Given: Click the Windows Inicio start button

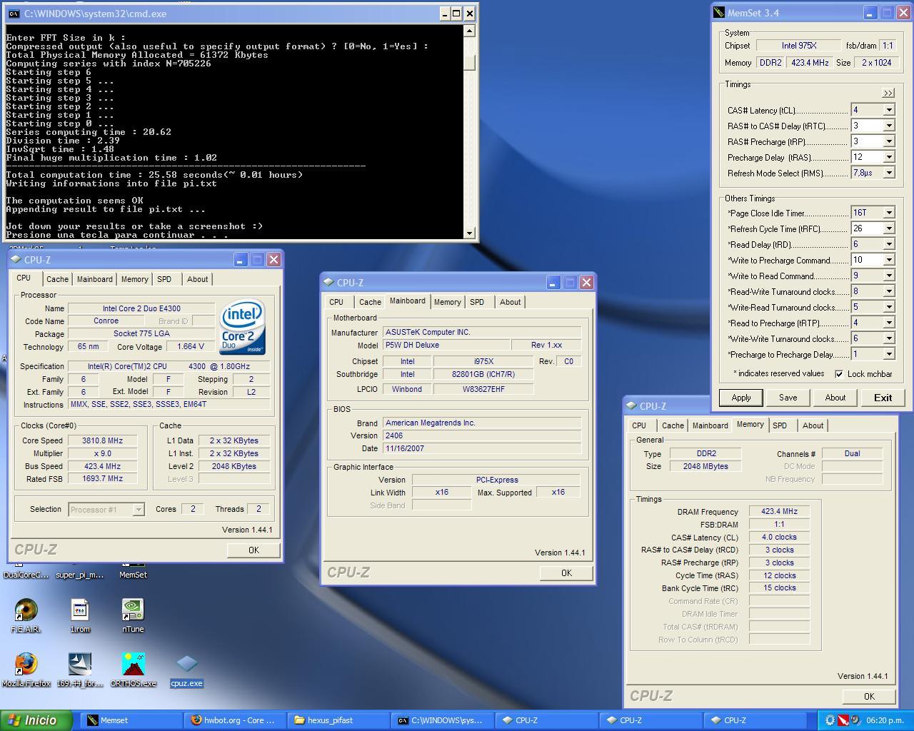Looking at the screenshot, I should click(x=36, y=720).
